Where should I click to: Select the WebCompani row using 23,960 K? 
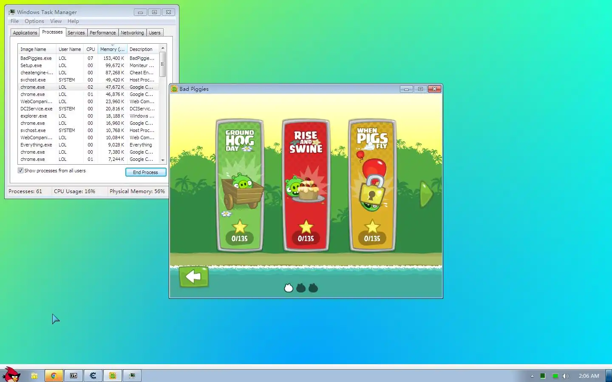click(x=88, y=101)
